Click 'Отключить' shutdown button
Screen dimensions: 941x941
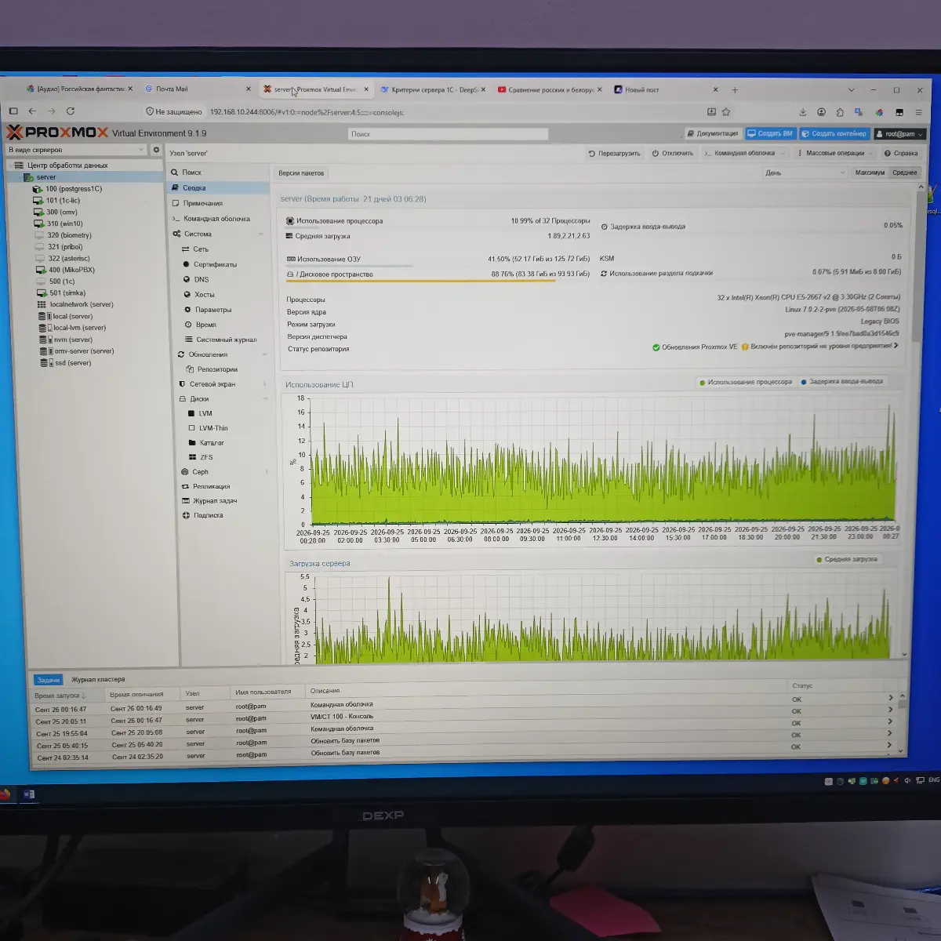pyautogui.click(x=673, y=154)
